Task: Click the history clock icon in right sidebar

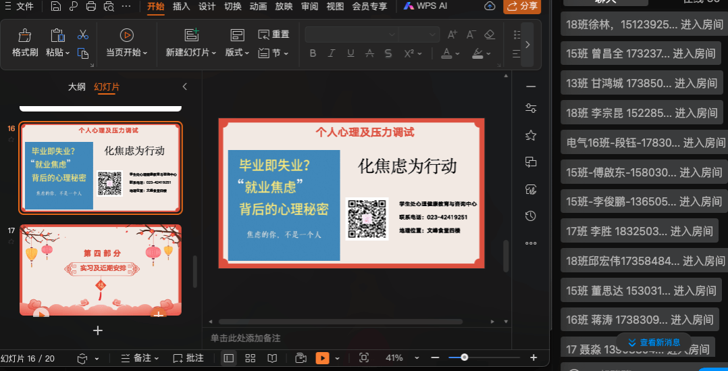Action: click(x=531, y=216)
